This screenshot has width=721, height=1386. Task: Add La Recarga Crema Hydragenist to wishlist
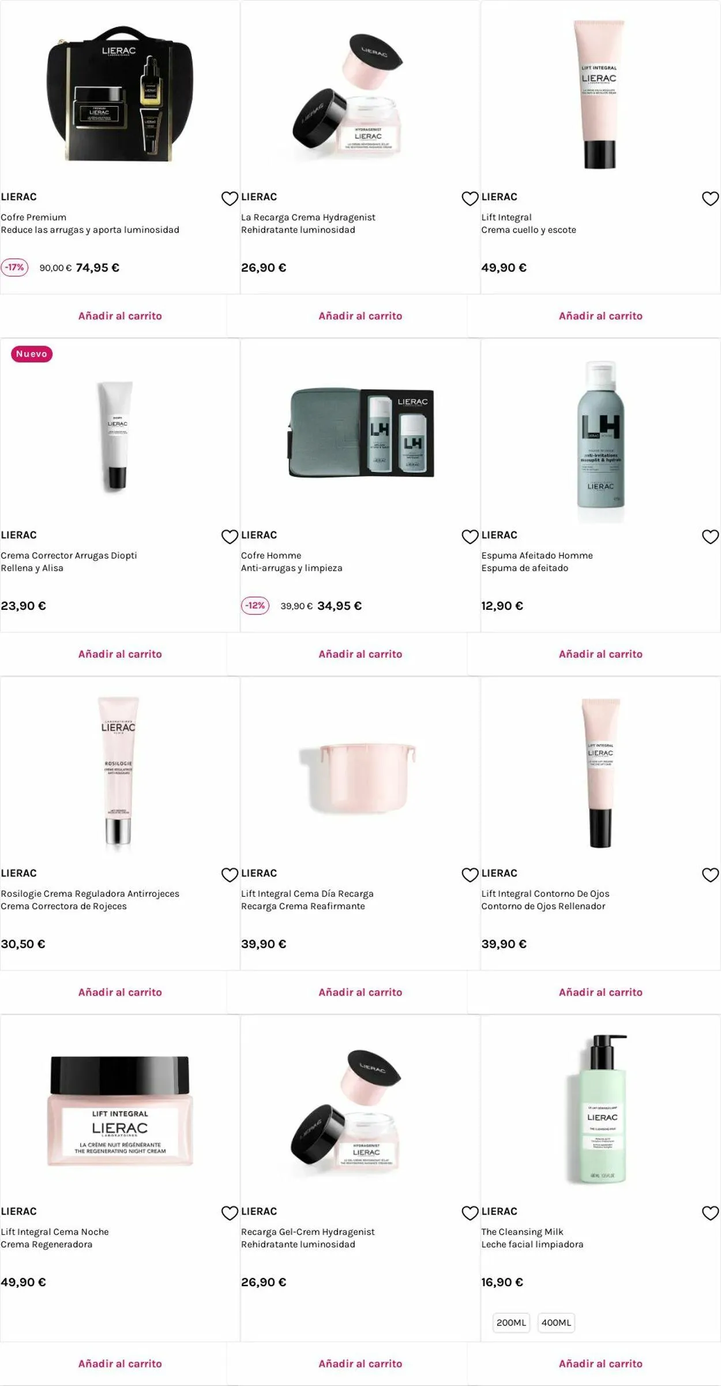[x=470, y=198]
